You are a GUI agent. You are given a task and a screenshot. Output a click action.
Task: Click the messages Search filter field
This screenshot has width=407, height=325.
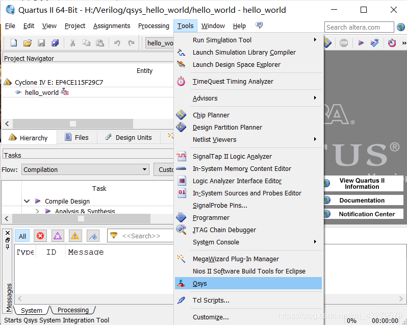point(140,236)
